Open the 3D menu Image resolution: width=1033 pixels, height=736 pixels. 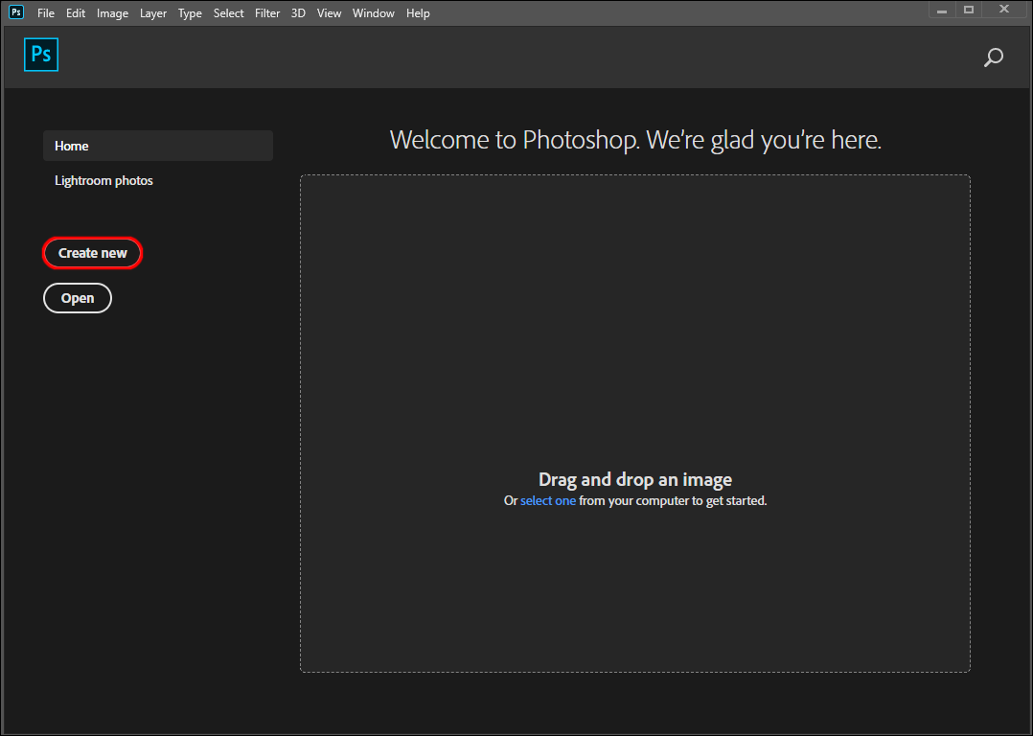click(x=298, y=13)
